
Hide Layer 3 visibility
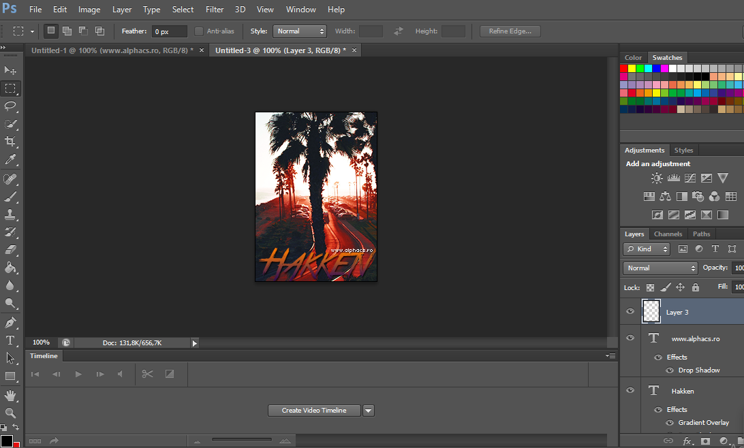click(x=630, y=312)
